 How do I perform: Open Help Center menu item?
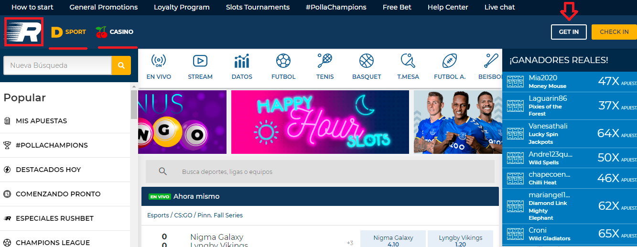pos(448,7)
